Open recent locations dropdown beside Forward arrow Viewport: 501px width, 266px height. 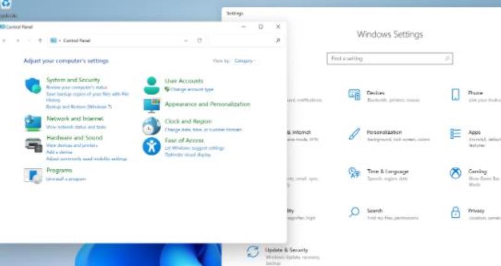point(29,41)
